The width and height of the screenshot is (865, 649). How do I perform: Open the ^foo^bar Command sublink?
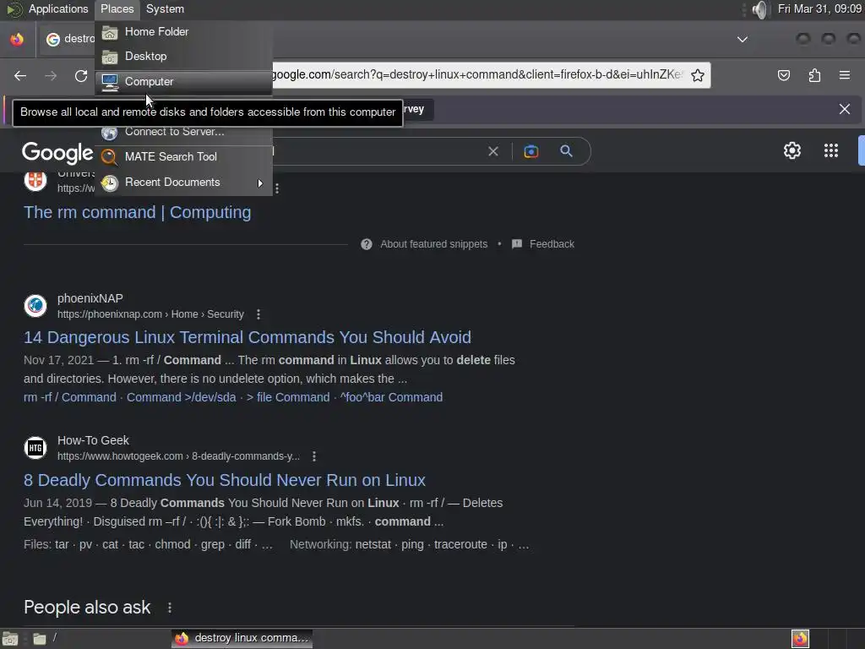click(x=392, y=397)
